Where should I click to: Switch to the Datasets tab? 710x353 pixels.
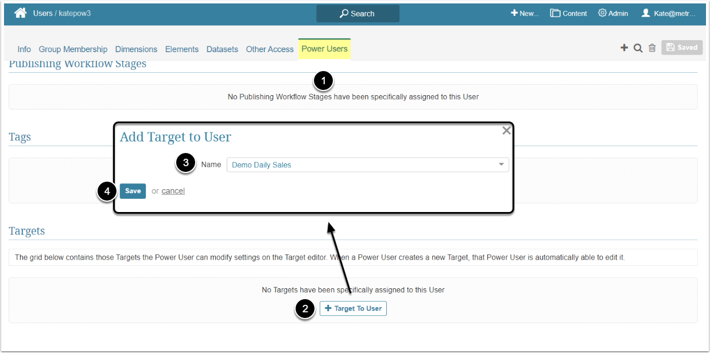(x=222, y=49)
